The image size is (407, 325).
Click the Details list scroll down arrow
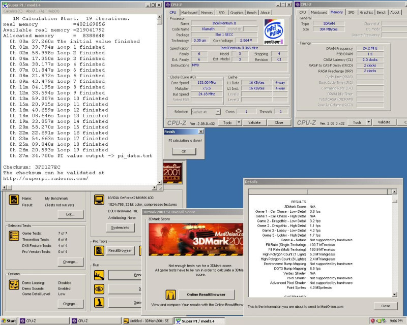coord(395,295)
